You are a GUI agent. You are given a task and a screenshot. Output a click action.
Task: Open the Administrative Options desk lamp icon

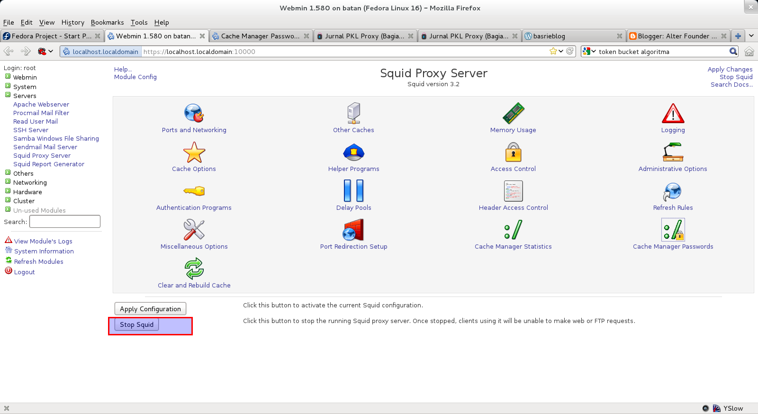click(x=673, y=152)
